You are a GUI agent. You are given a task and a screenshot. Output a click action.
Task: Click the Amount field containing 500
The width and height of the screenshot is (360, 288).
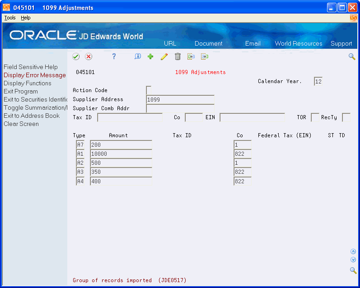[121, 163]
